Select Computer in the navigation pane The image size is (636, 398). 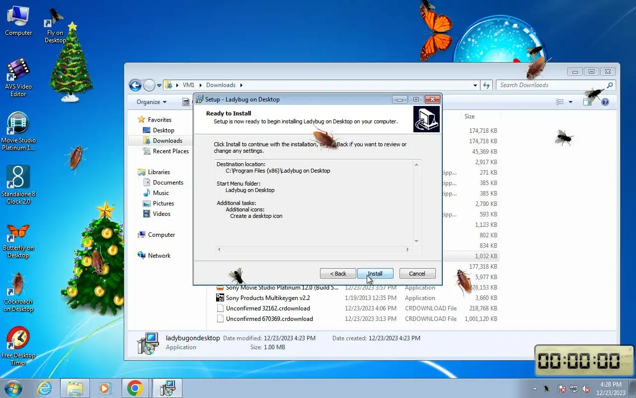[161, 235]
